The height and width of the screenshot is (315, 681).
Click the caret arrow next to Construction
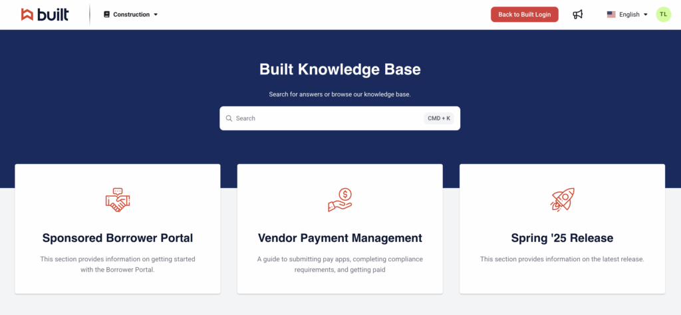tap(156, 15)
